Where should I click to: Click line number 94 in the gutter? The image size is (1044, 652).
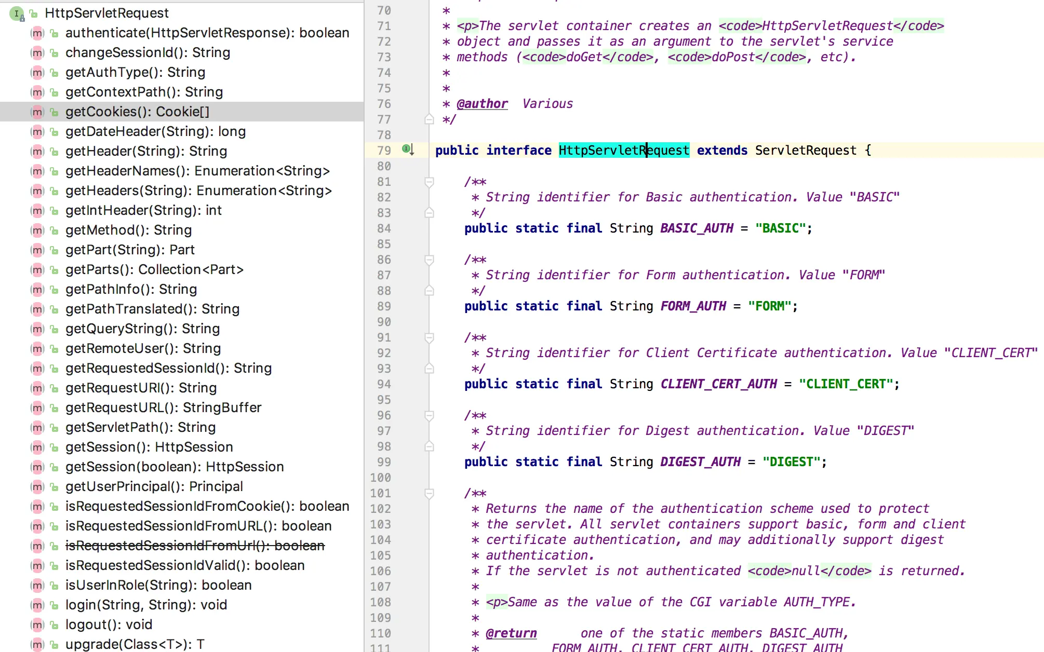point(384,384)
